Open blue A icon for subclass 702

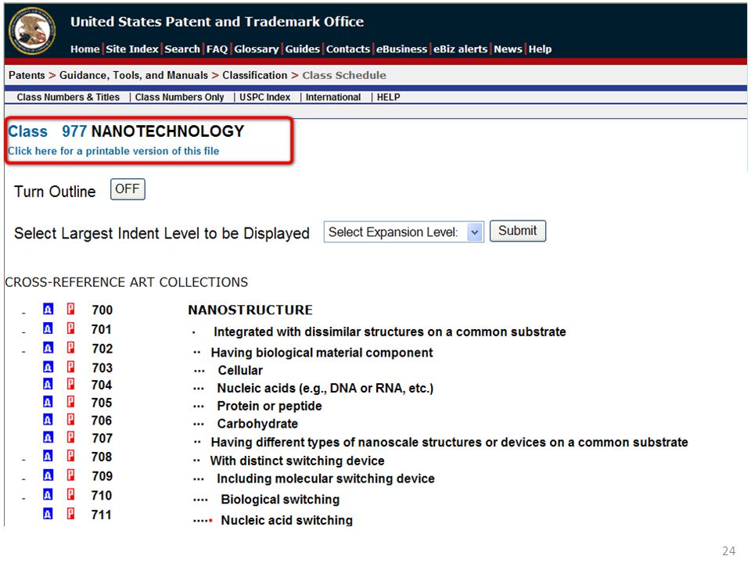(x=48, y=347)
